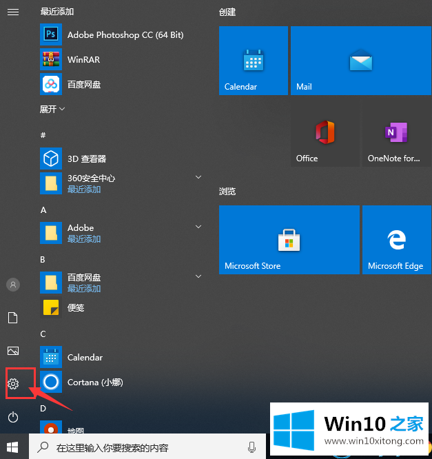Click the Windows Start button
This screenshot has height=459, width=432.
pos(13,447)
